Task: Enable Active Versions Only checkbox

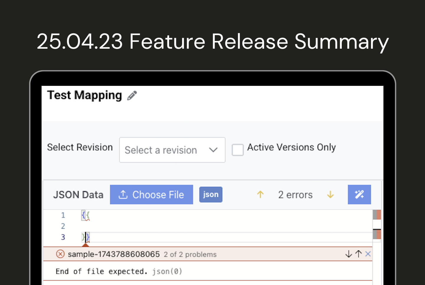Action: tap(238, 150)
